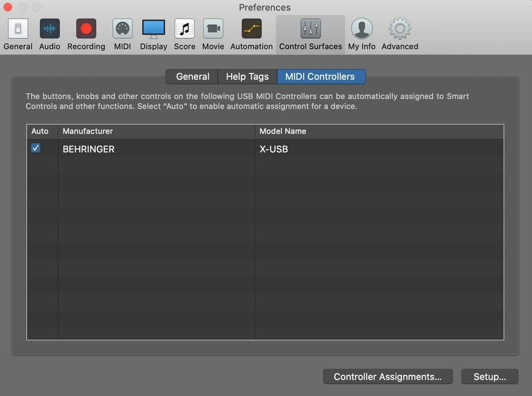Screen dimensions: 532x396
Task: Uncheck Auto for BEHRINGER X-USB
Action: (36, 148)
